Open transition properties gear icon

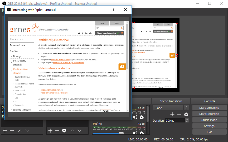click(186, 114)
